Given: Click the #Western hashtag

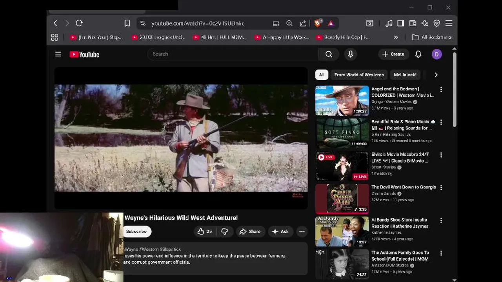Looking at the screenshot, I should [x=148, y=249].
